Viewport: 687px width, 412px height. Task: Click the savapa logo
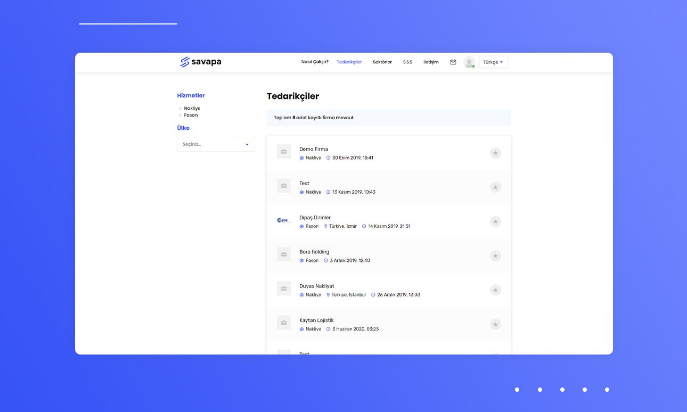pyautogui.click(x=200, y=62)
